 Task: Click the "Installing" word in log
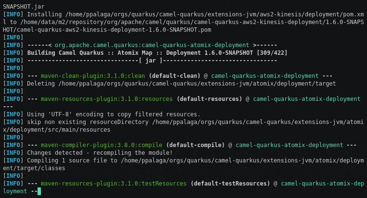tap(45, 14)
